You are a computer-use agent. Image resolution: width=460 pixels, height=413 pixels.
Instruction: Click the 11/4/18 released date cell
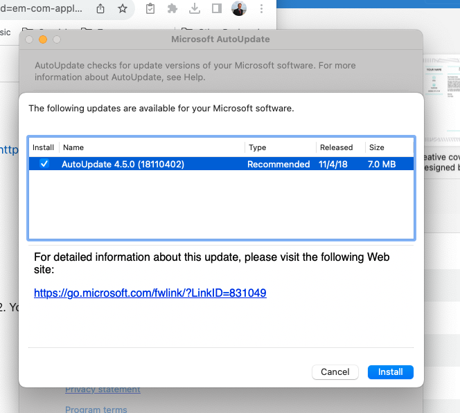pos(333,164)
